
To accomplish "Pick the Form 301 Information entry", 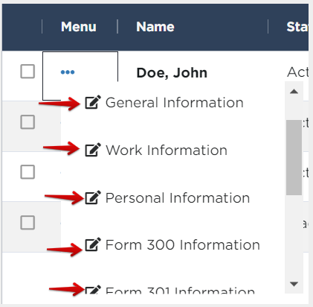I will coord(180,290).
